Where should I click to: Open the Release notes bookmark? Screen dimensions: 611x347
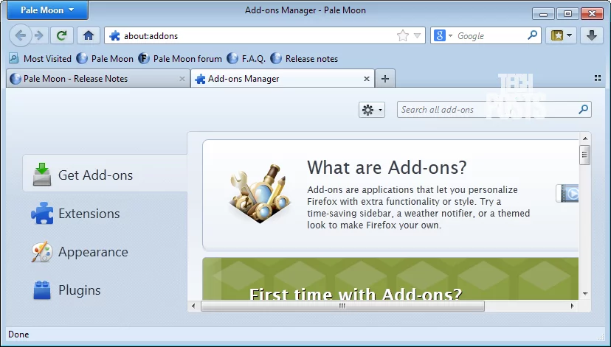(304, 59)
